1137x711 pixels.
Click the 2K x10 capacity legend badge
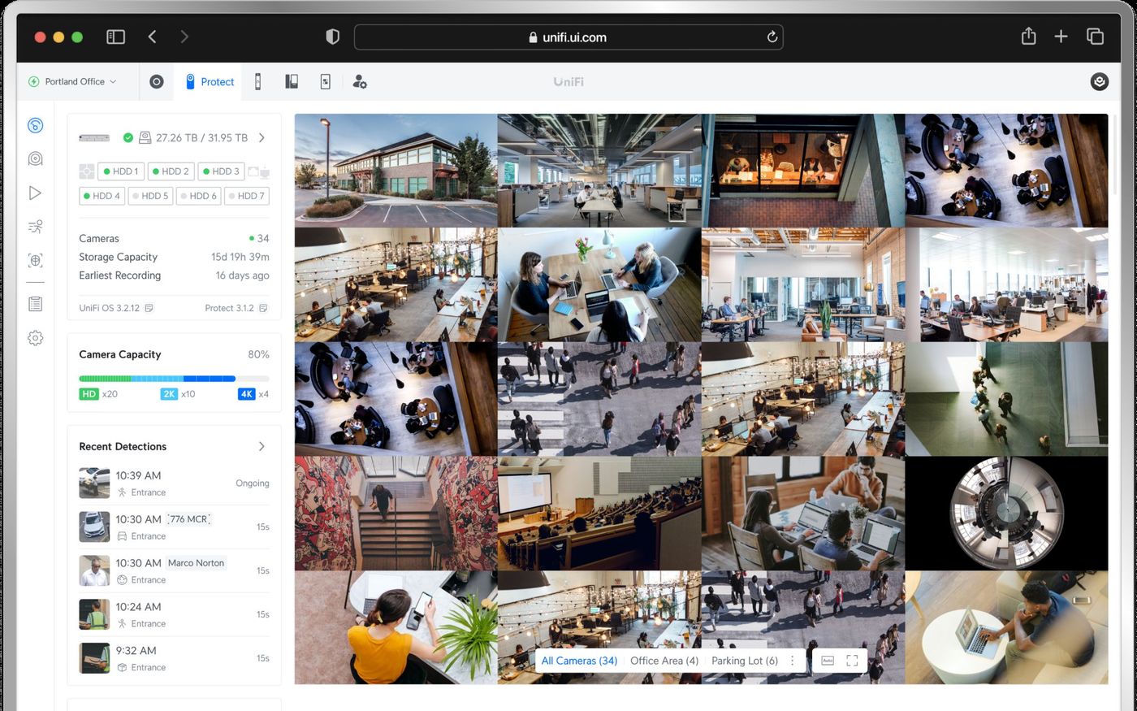click(x=178, y=394)
